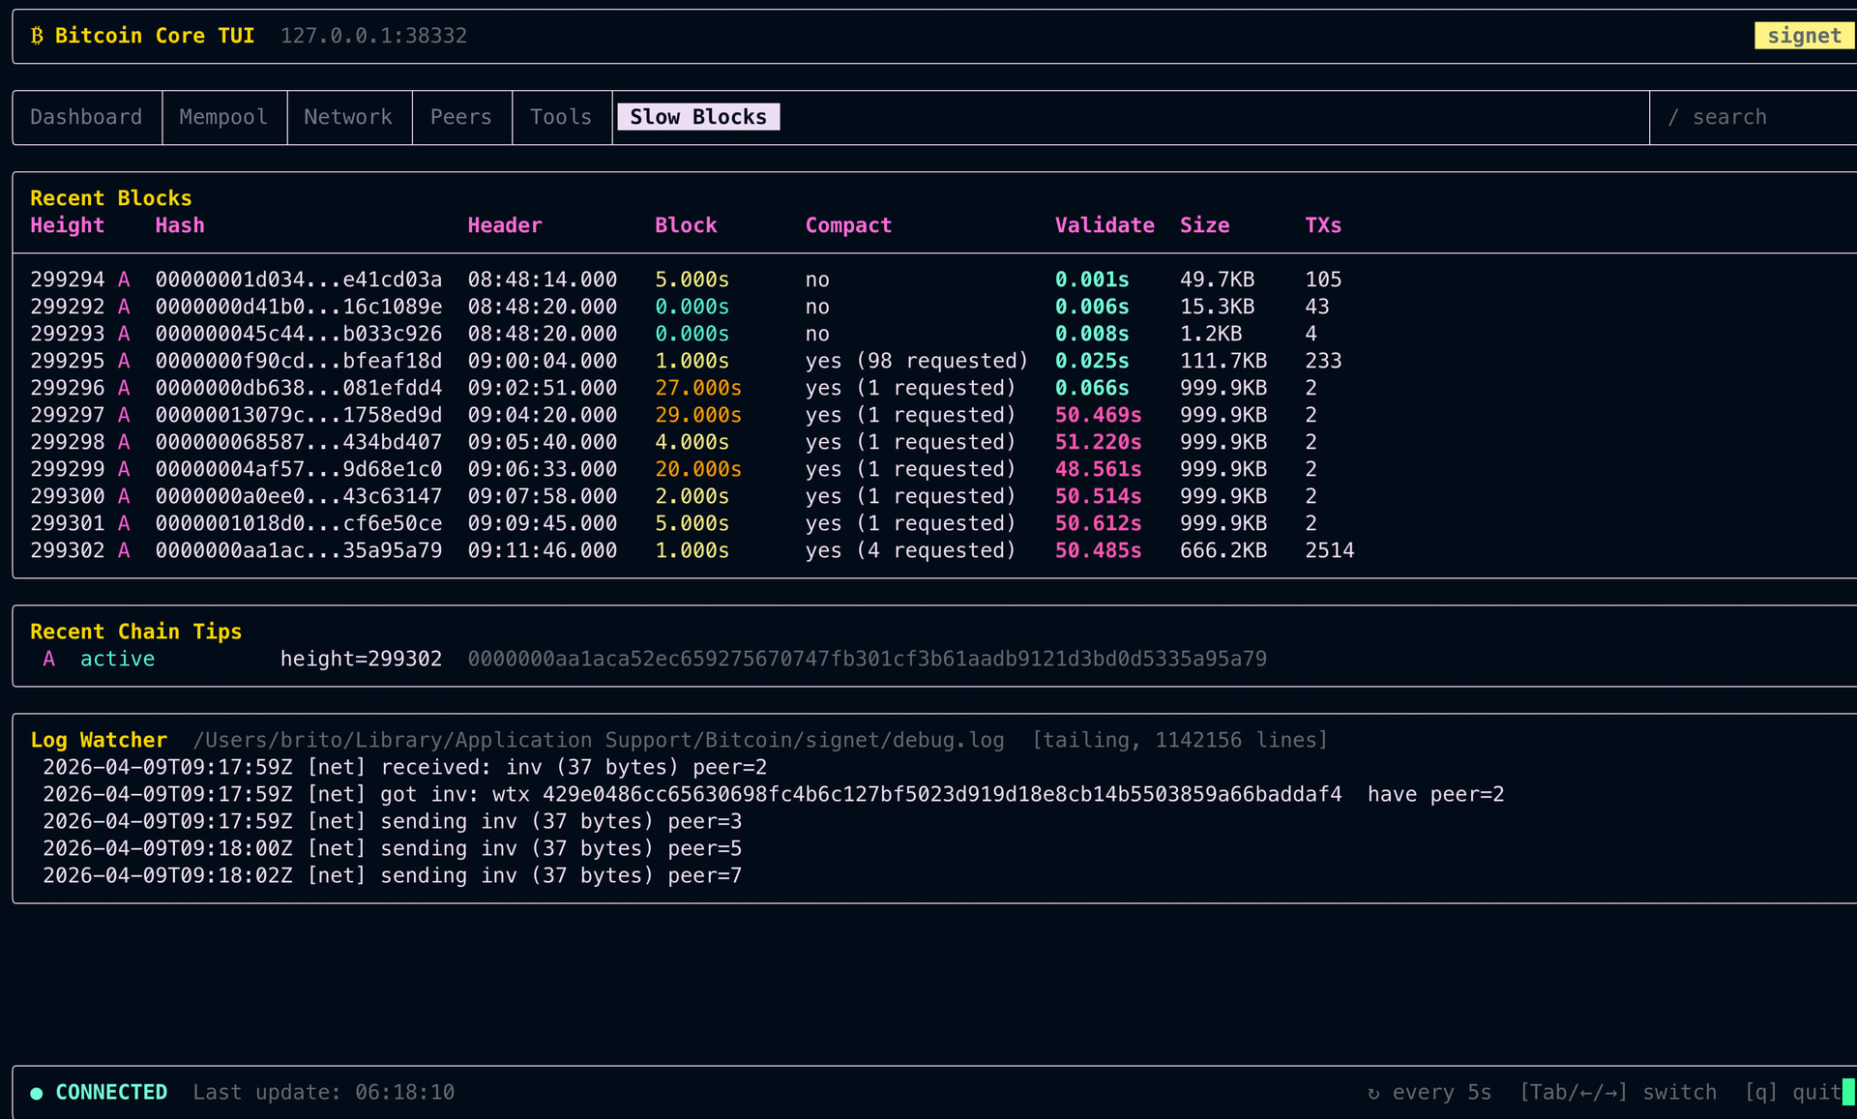
Task: Click the green cursor block at bottom right
Action: click(1848, 1092)
